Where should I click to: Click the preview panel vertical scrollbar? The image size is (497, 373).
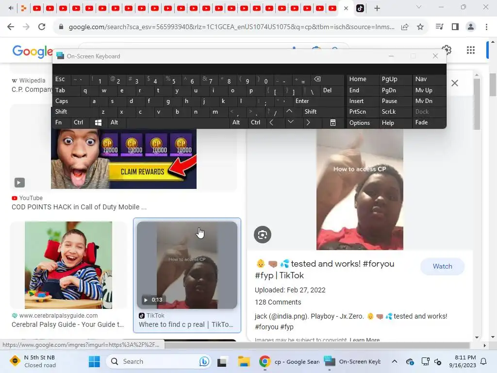coord(477,105)
